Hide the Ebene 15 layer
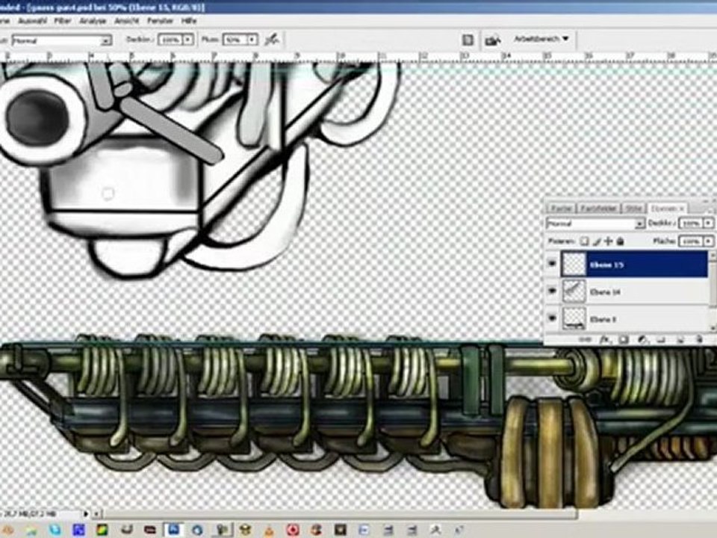 pos(553,264)
